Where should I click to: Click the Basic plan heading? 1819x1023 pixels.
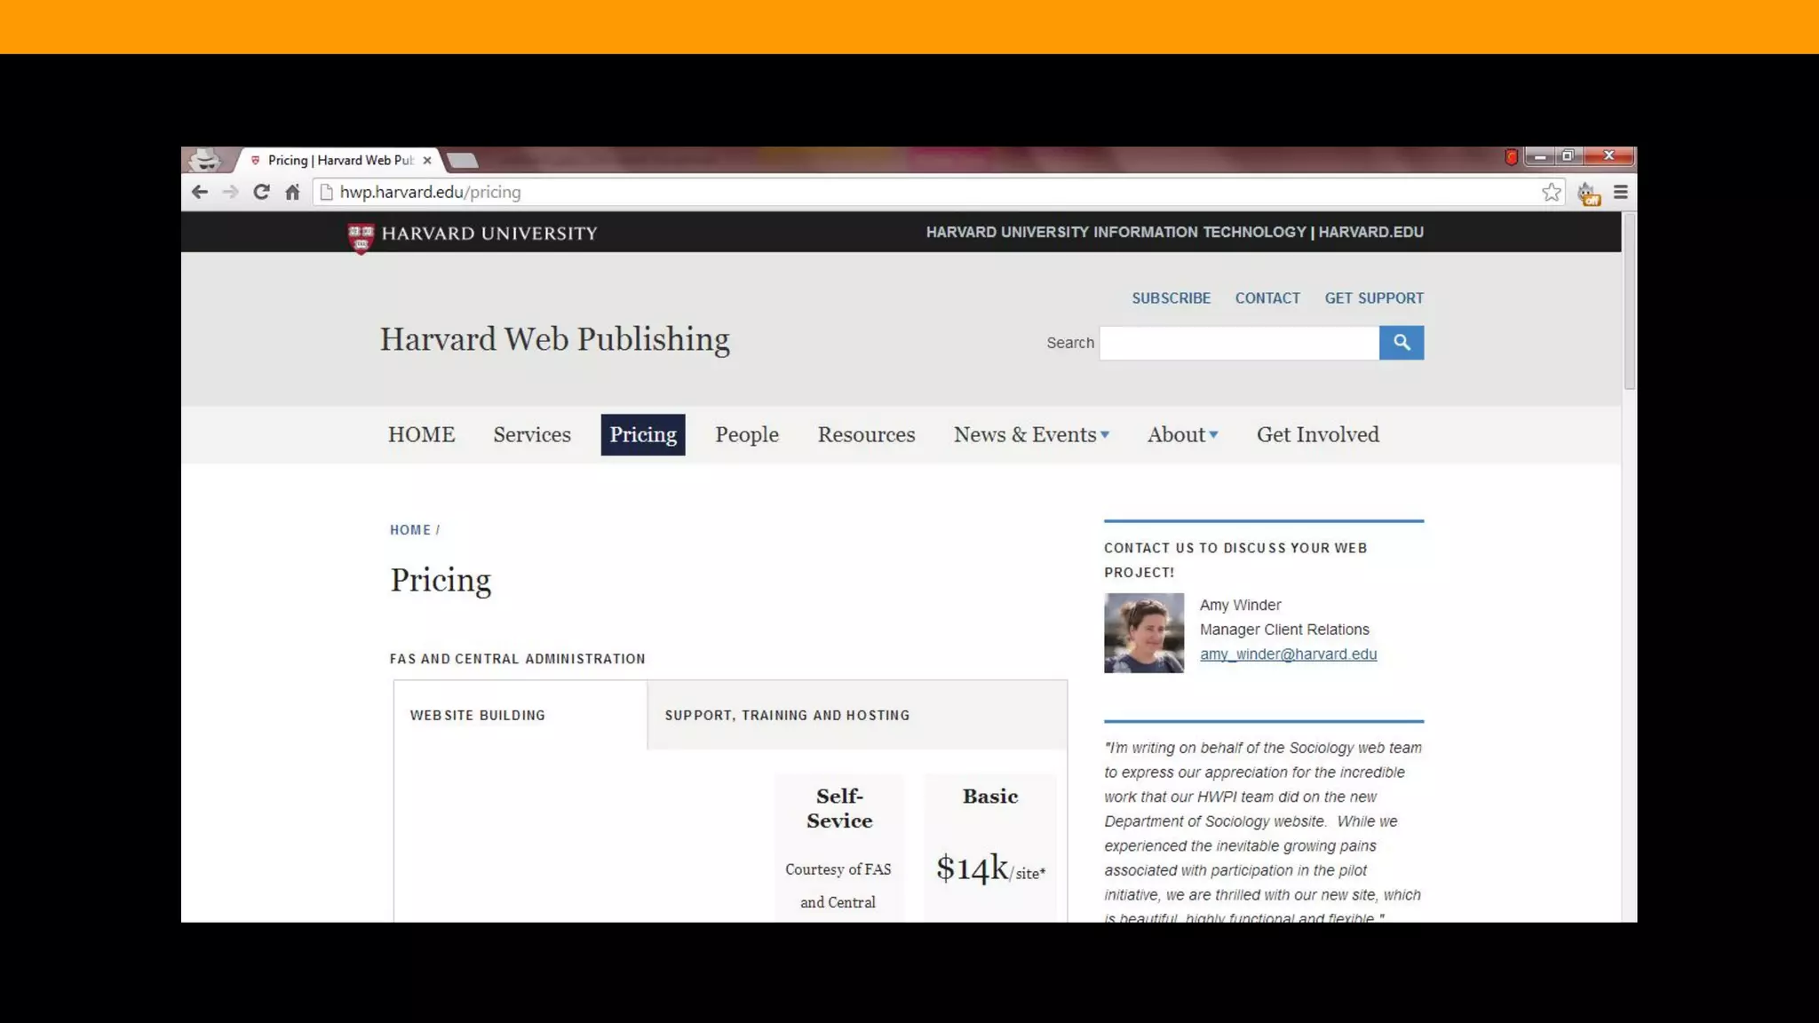click(x=990, y=797)
